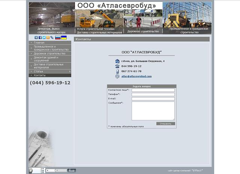Click the LiveJournal pencil share icon
This screenshot has height=174, width=240.
pos(52,37)
